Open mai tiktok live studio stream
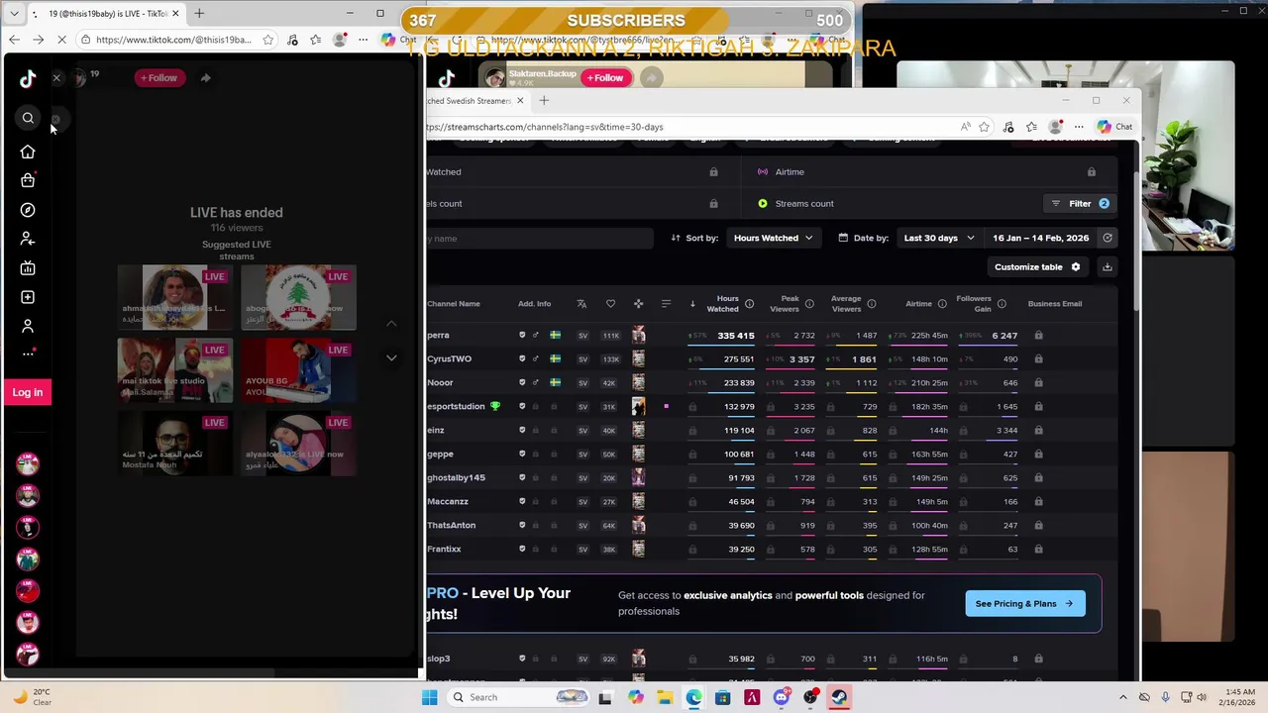1268x713 pixels. [x=175, y=371]
